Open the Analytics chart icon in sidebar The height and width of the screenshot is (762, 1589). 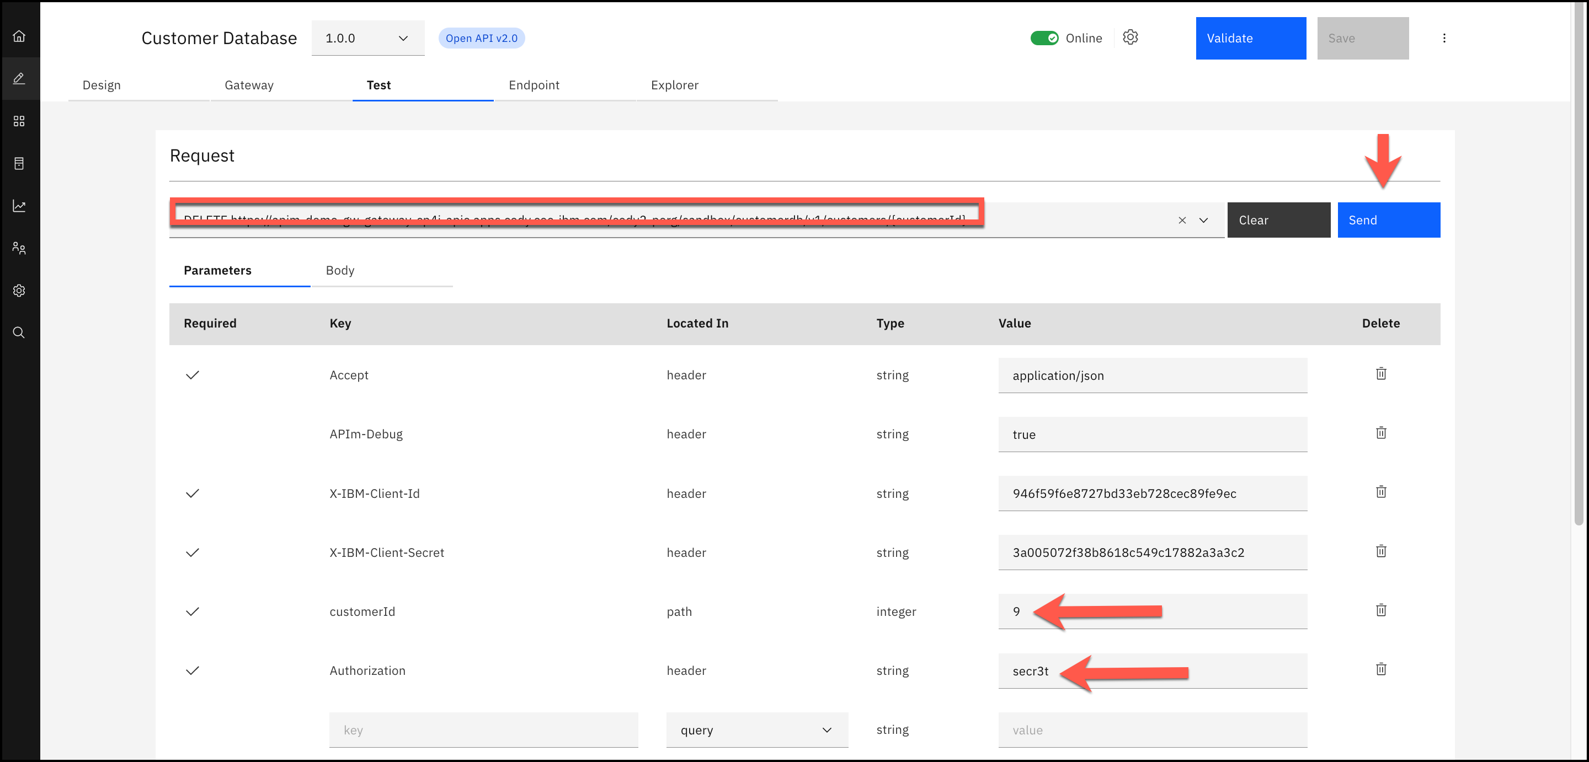[x=19, y=206]
